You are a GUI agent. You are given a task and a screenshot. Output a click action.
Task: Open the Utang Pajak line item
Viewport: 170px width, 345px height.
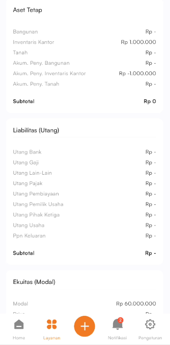pyautogui.click(x=85, y=183)
